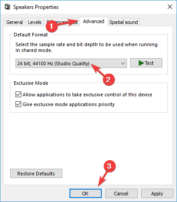Open the 24 bit, 44100 Hz format combo box
Screen dimensions: 177x202
pos(71,63)
